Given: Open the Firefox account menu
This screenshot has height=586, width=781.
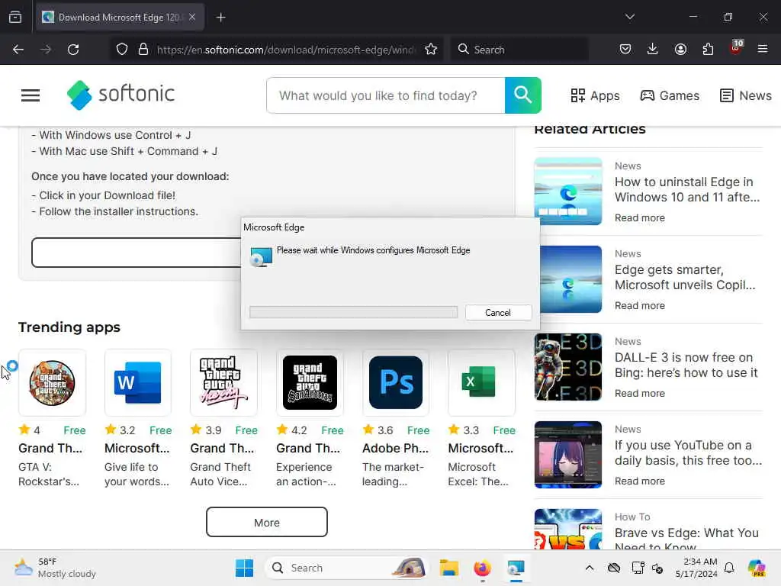Looking at the screenshot, I should [680, 50].
